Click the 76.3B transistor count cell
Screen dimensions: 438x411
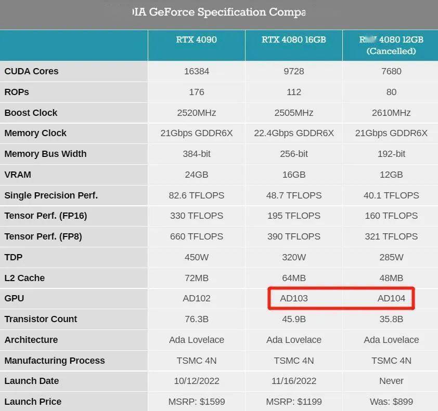(196, 319)
